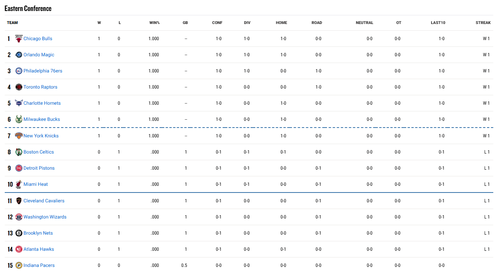Sort table by the GB column header

[185, 23]
